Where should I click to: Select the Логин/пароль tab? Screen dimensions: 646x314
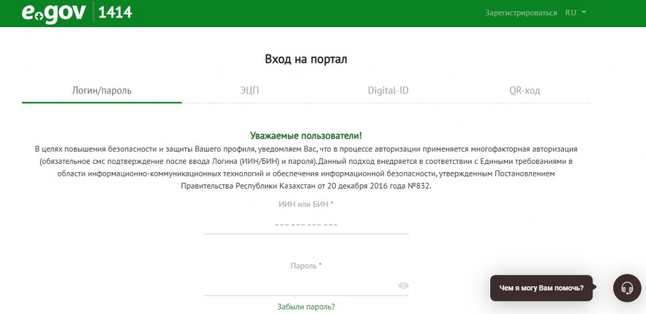pos(102,91)
